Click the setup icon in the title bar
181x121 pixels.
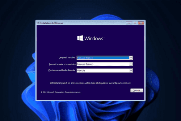tap(38, 23)
